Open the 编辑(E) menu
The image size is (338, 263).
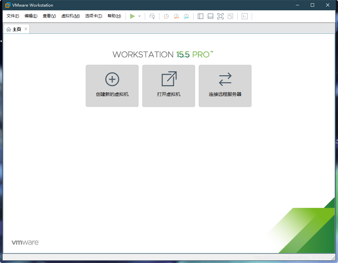pos(31,16)
